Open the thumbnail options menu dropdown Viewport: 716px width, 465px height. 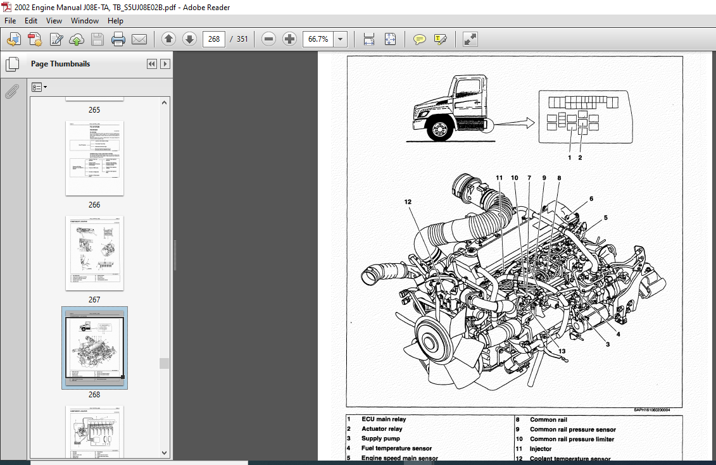(x=39, y=87)
